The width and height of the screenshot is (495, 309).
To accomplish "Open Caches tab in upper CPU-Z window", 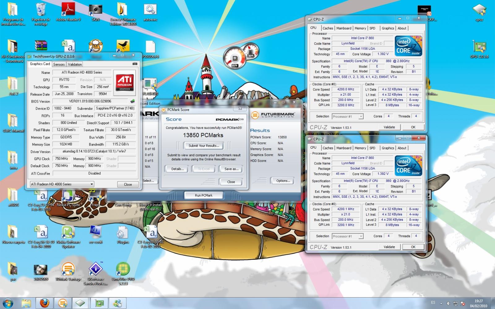I will pyautogui.click(x=328, y=28).
